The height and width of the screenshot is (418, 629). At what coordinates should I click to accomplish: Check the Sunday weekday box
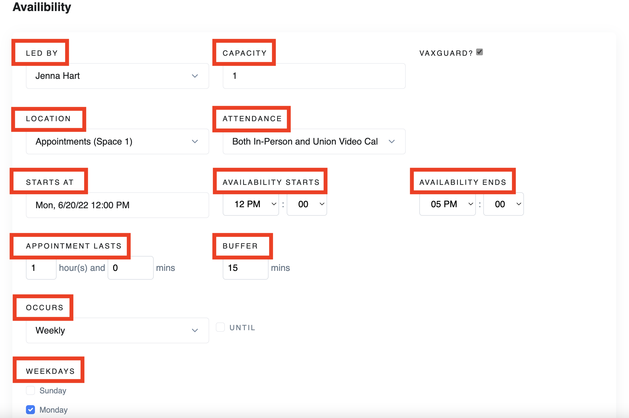click(x=30, y=390)
